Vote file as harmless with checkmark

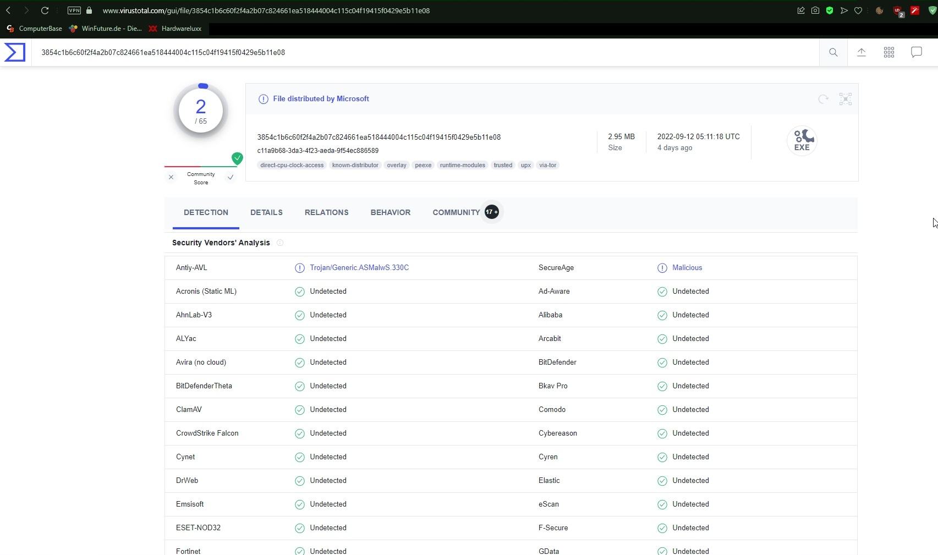pos(231,177)
